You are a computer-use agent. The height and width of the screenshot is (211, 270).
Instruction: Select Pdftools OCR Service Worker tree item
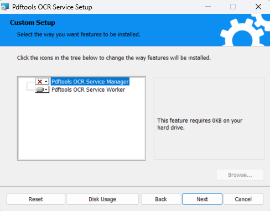pos(88,89)
